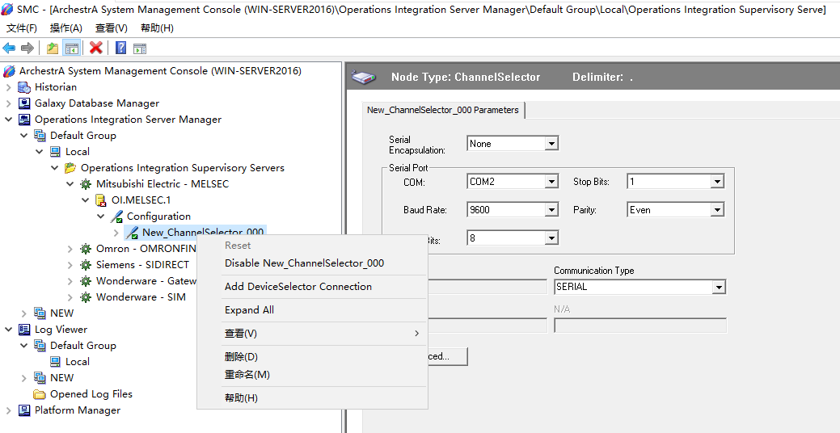Click the red Delete X toolbar icon
840x433 pixels.
point(95,48)
